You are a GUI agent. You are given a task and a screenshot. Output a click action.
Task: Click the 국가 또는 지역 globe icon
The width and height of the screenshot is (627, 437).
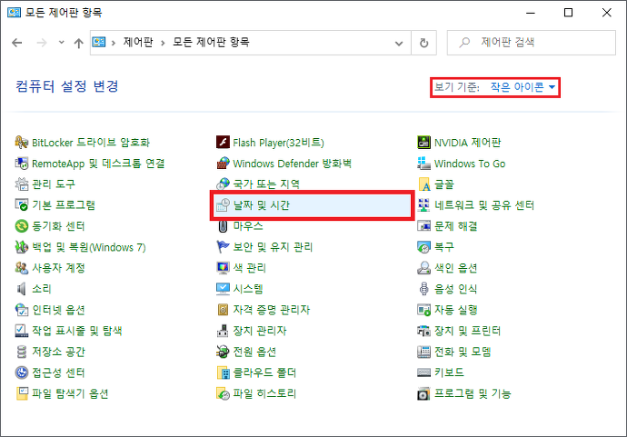pos(223,184)
